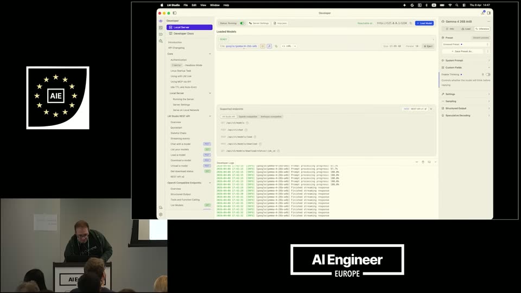Open the Wi-Fi menu bar icon

tap(450, 5)
